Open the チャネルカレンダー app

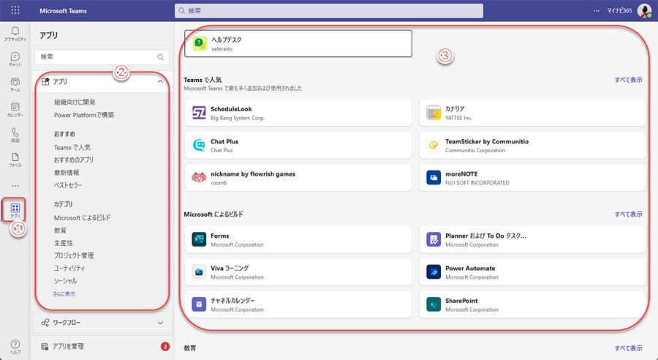pos(298,304)
